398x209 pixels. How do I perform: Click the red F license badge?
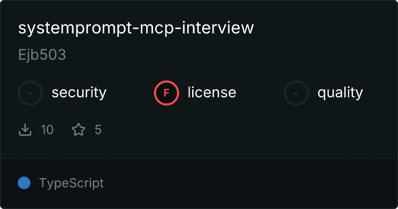pyautogui.click(x=166, y=93)
